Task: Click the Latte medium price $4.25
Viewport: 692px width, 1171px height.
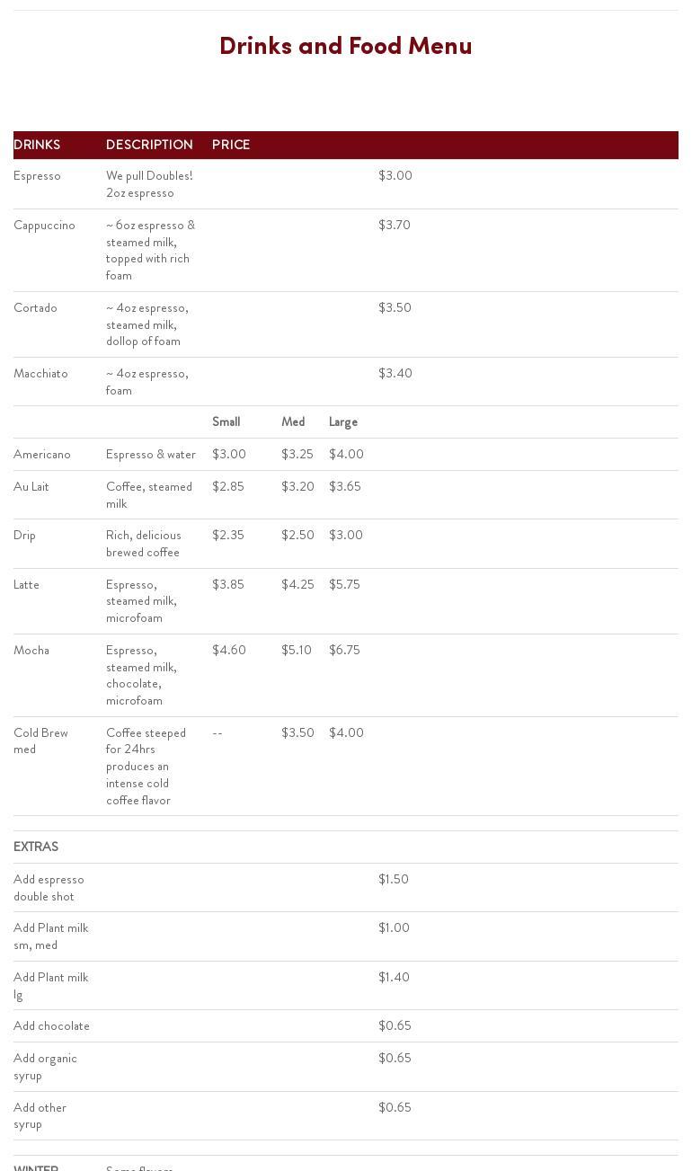Action: coord(297,584)
